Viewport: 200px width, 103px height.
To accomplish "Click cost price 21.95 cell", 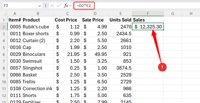I will tap(67, 54).
